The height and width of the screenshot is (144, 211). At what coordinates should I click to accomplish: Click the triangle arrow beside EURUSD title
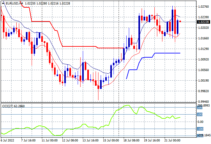tap(2, 3)
